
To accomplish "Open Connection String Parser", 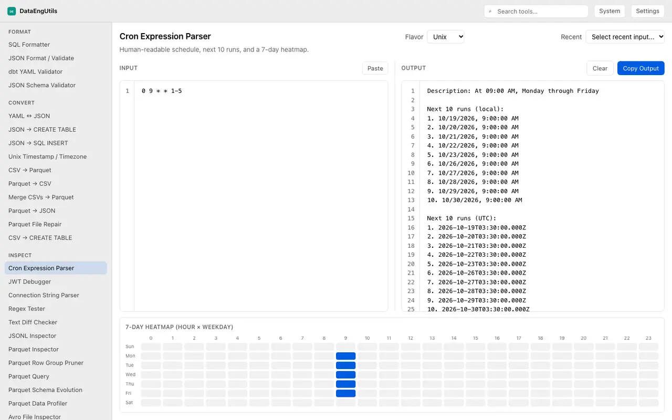I will pos(56,295).
